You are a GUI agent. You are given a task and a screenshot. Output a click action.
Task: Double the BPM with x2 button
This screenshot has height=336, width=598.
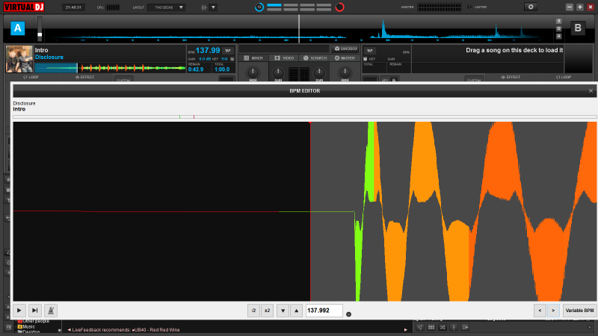268,311
